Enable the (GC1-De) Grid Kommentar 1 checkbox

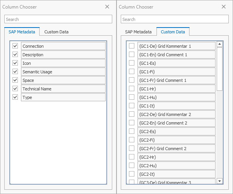pos(132,46)
